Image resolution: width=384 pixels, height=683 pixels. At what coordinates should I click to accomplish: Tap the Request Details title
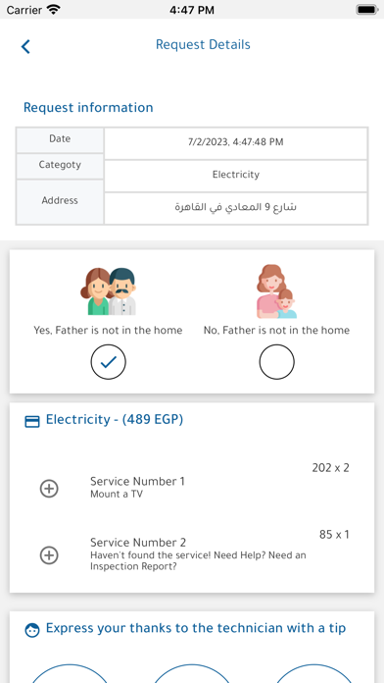pyautogui.click(x=203, y=44)
